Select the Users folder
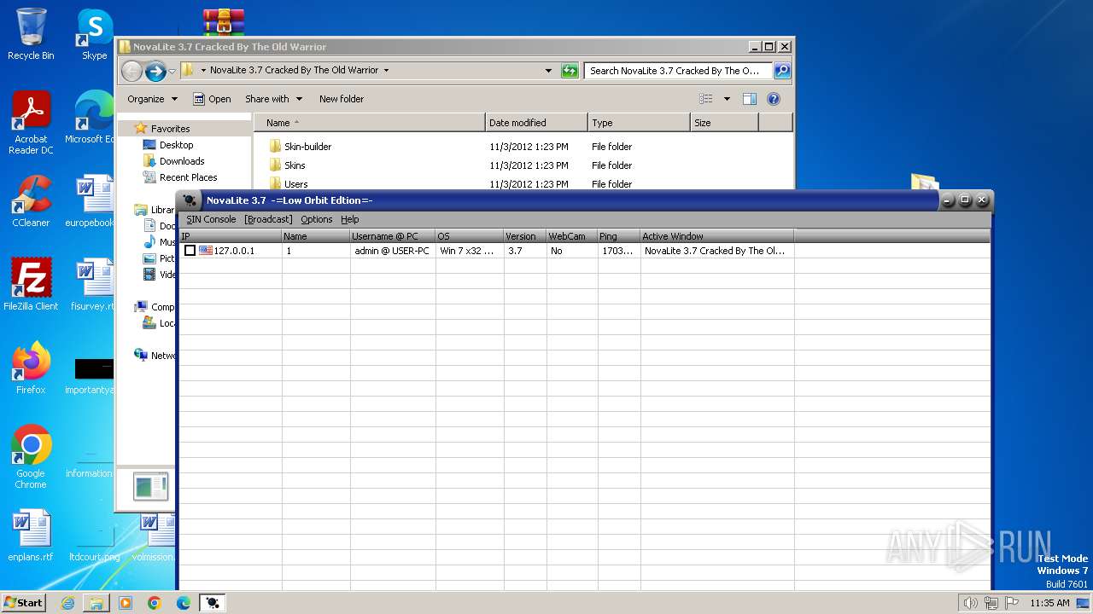The width and height of the screenshot is (1093, 614). click(x=288, y=183)
